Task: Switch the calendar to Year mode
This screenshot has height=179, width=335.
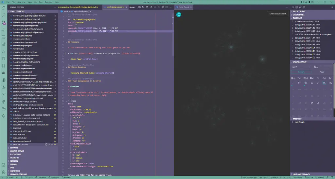Action: point(322,72)
